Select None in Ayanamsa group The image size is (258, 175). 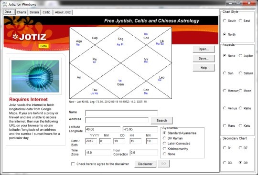point(169,154)
